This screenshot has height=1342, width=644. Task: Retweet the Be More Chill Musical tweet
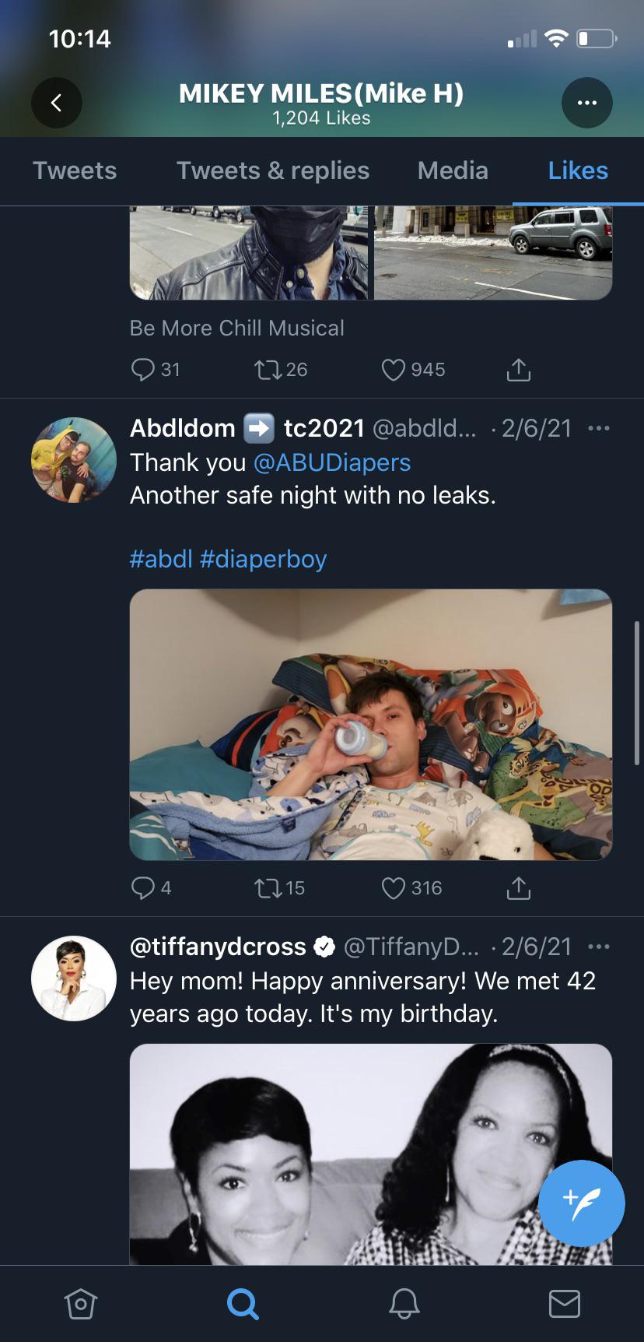268,370
